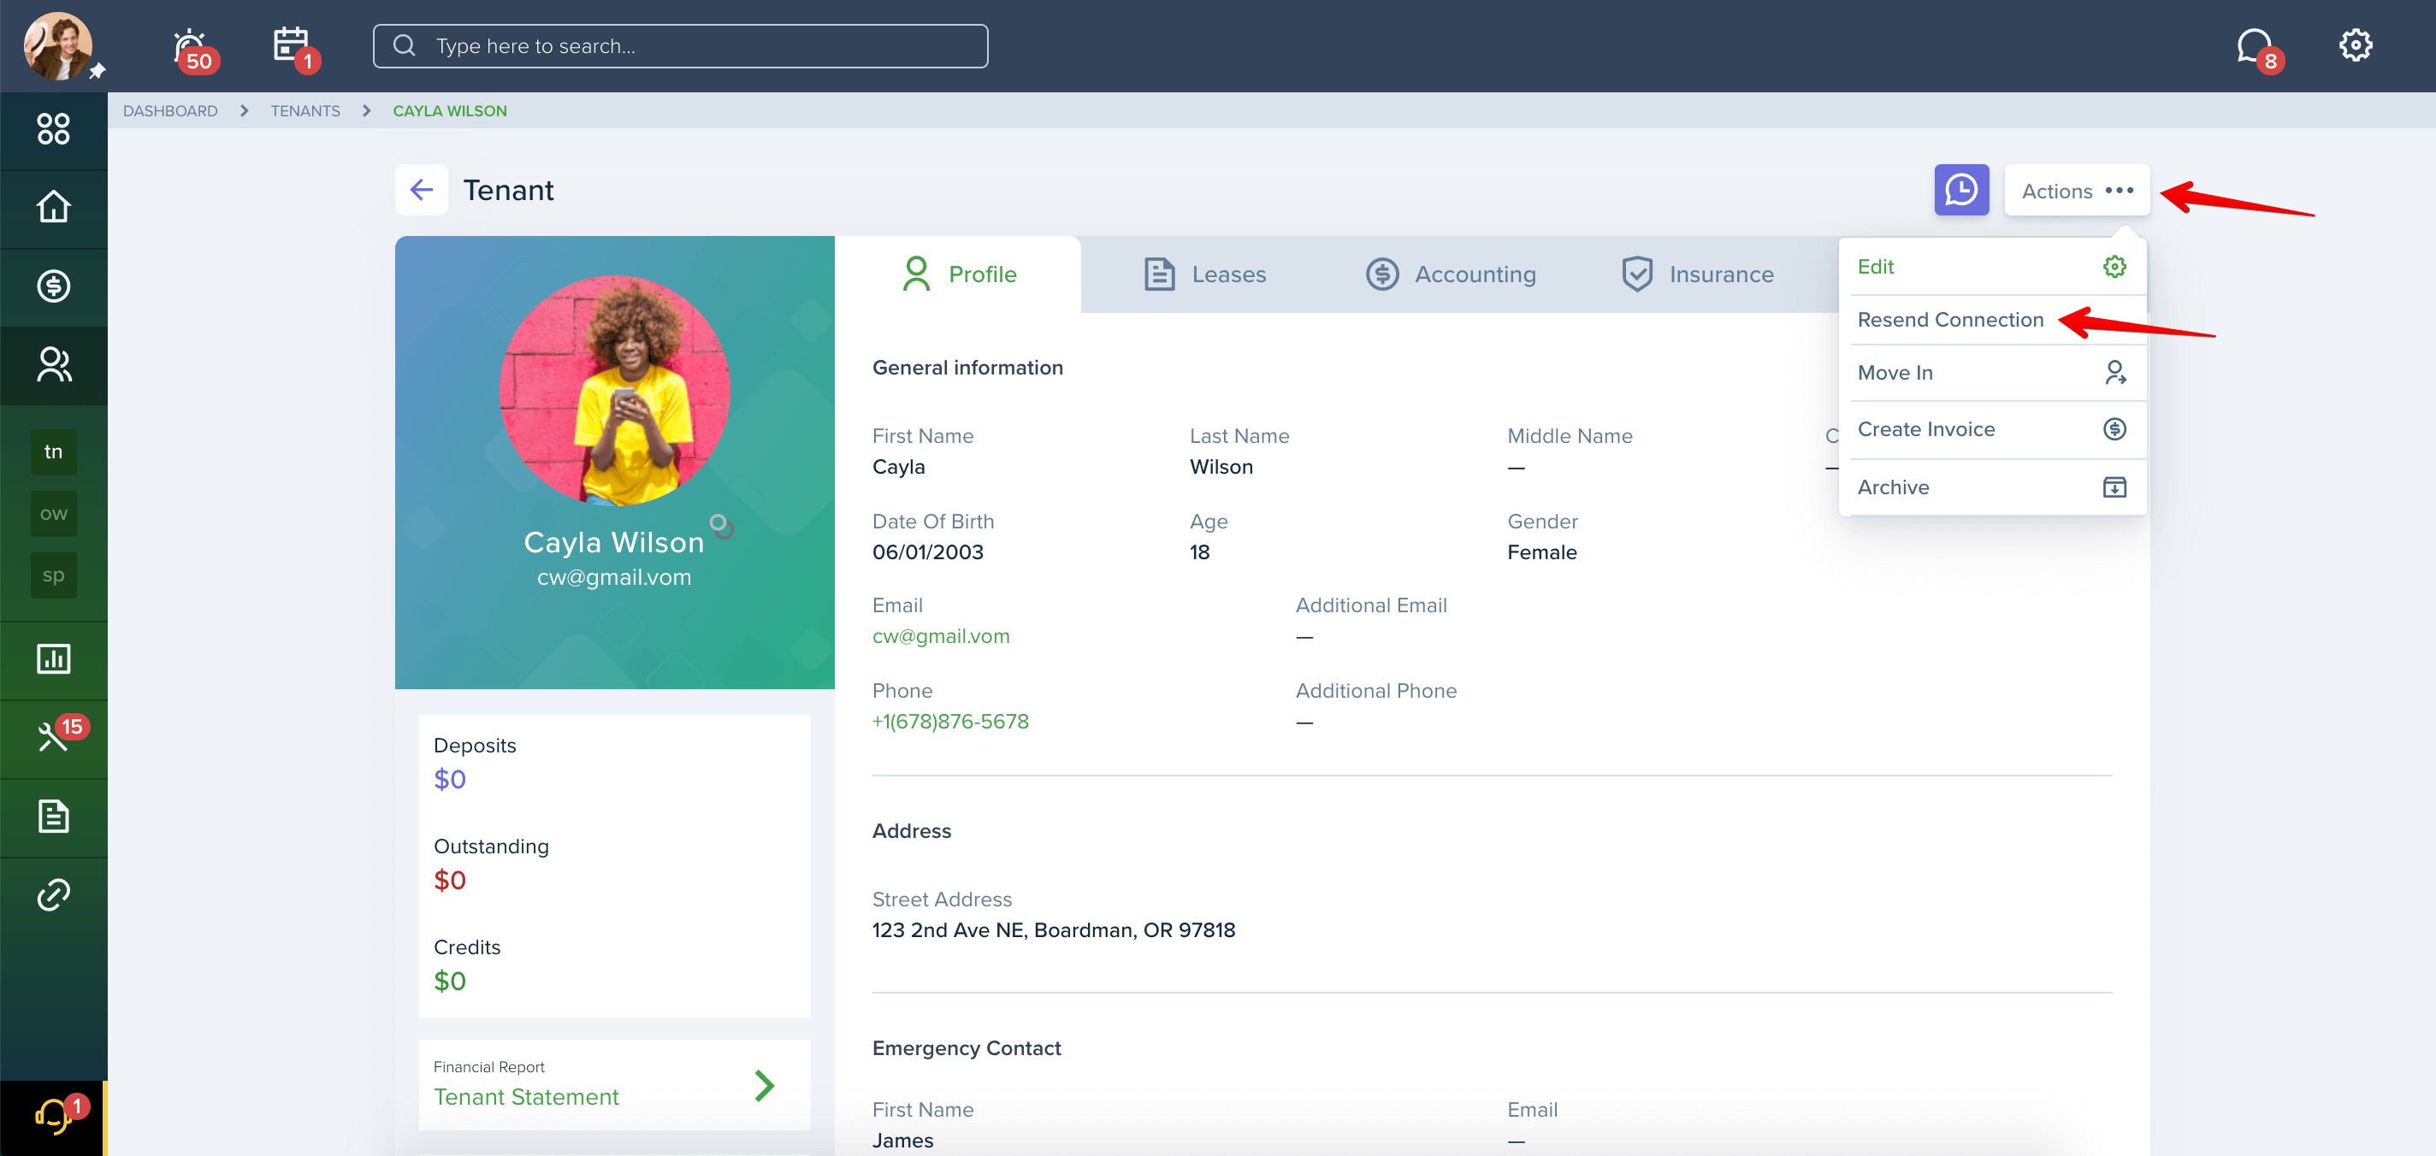Click the TENANTS breadcrumb link
The width and height of the screenshot is (2436, 1156).
(304, 110)
